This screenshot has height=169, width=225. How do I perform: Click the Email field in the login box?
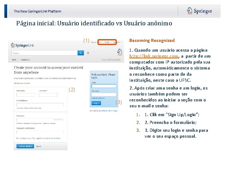tap(104, 86)
